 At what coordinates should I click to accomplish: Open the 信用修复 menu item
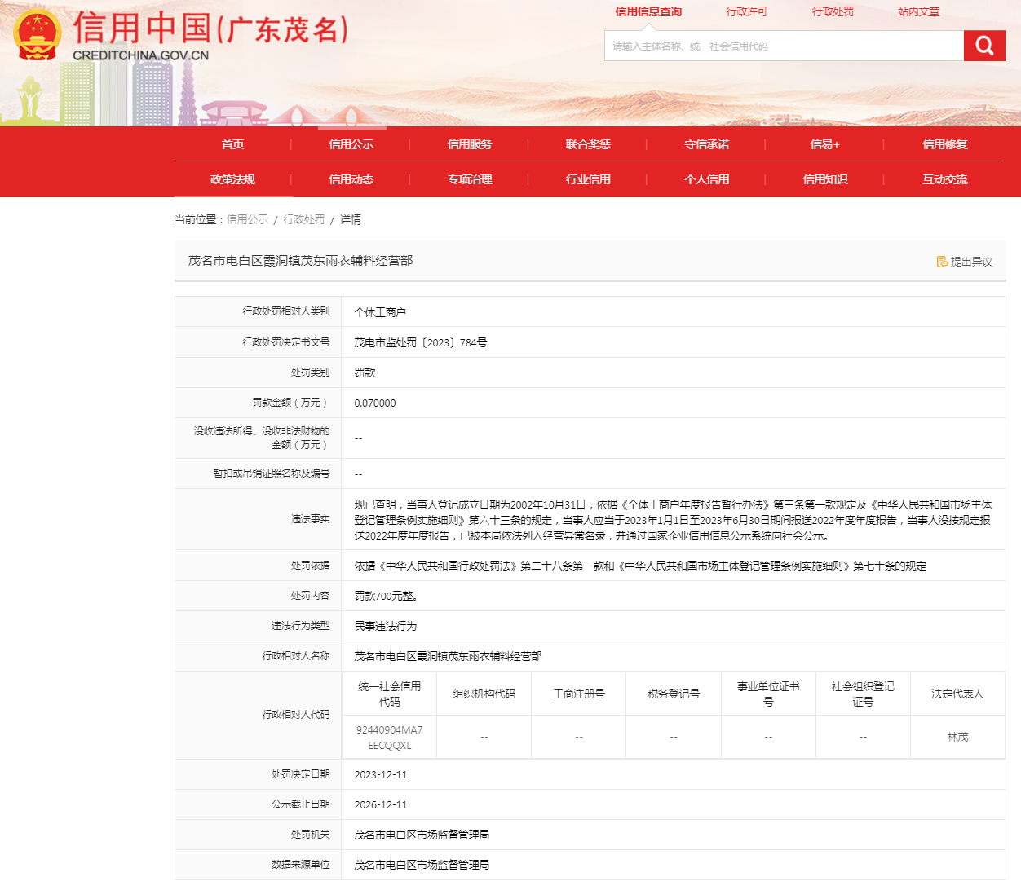click(x=944, y=144)
